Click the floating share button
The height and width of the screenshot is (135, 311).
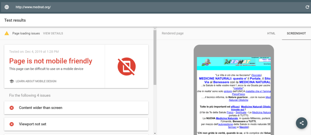tap(302, 123)
